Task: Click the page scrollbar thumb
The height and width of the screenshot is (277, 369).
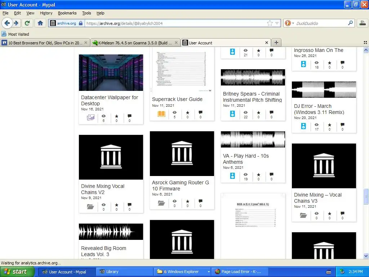Action: tap(366, 196)
